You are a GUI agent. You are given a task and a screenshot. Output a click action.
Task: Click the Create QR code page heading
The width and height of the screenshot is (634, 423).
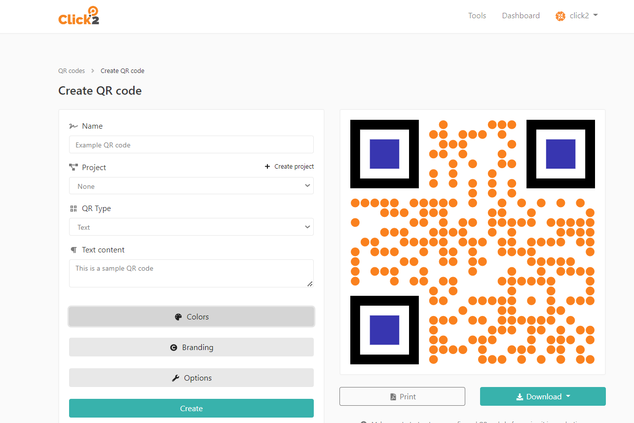100,91
